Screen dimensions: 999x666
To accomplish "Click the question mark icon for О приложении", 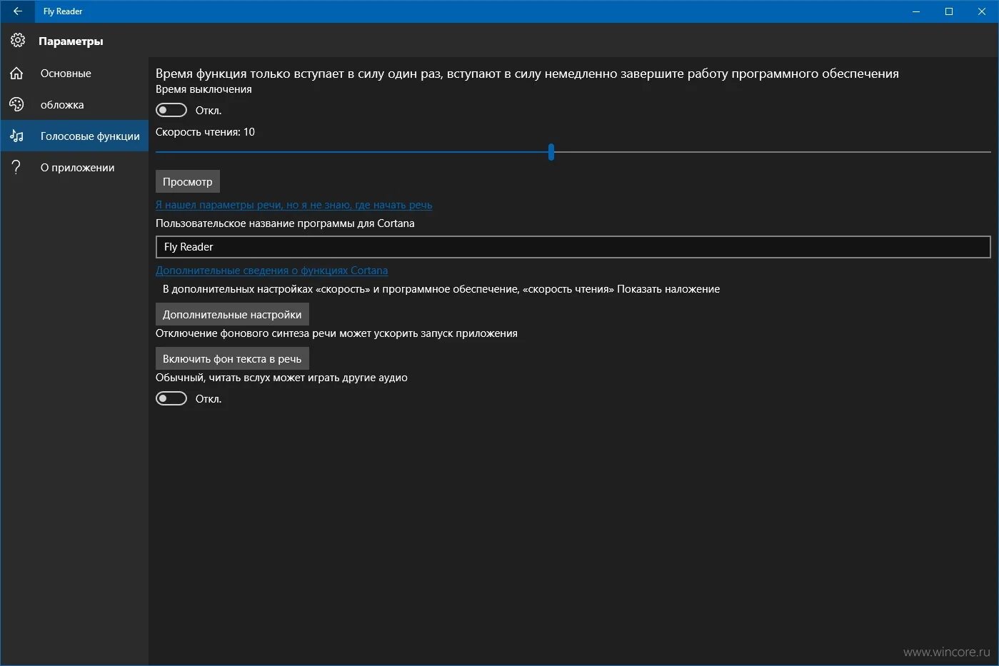I will 16,167.
